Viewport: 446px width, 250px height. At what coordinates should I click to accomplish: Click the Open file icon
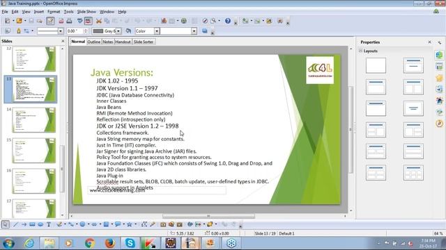(19, 21)
